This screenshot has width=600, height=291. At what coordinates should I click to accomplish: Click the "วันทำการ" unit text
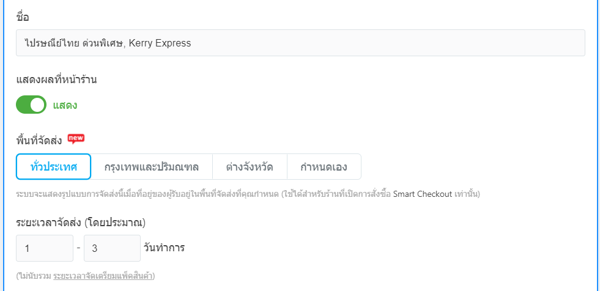pyautogui.click(x=164, y=248)
